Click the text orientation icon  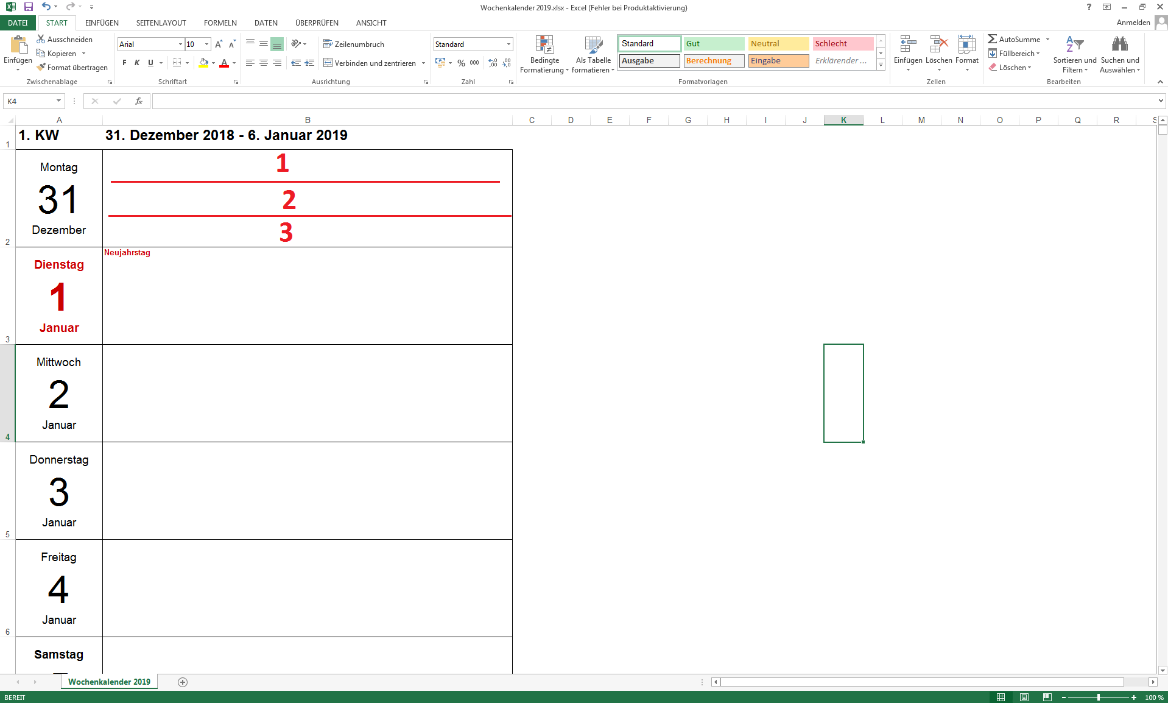point(297,44)
